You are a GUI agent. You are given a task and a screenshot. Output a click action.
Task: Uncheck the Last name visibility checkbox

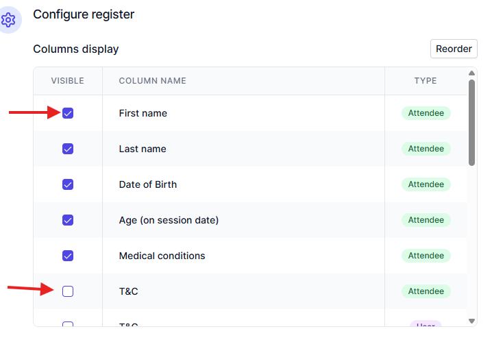coord(68,149)
